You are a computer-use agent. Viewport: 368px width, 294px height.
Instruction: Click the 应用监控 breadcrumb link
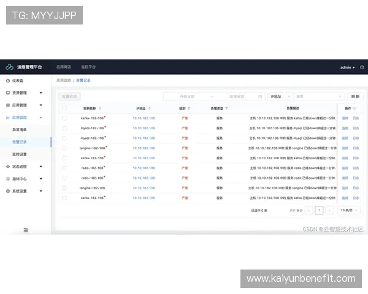(64, 80)
